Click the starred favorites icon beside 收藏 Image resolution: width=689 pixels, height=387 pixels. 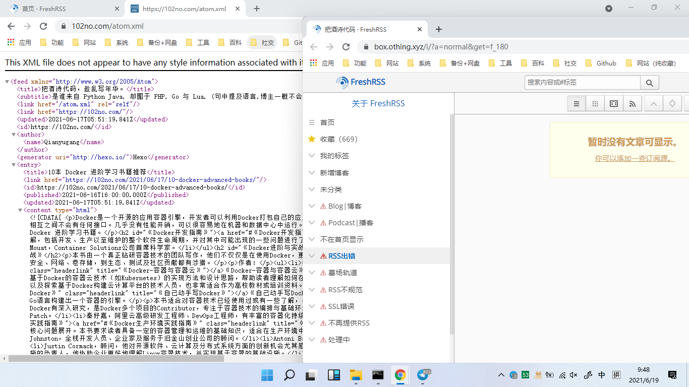coord(312,139)
